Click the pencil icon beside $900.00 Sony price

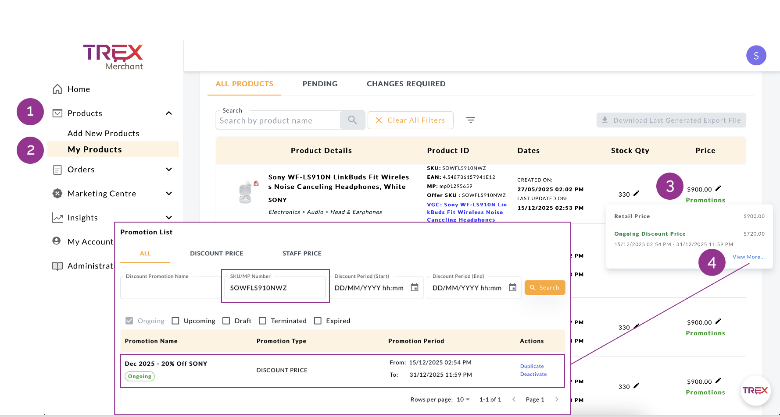(718, 188)
